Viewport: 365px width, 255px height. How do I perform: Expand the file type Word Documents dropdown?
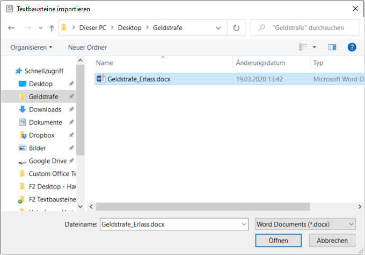pos(305,224)
